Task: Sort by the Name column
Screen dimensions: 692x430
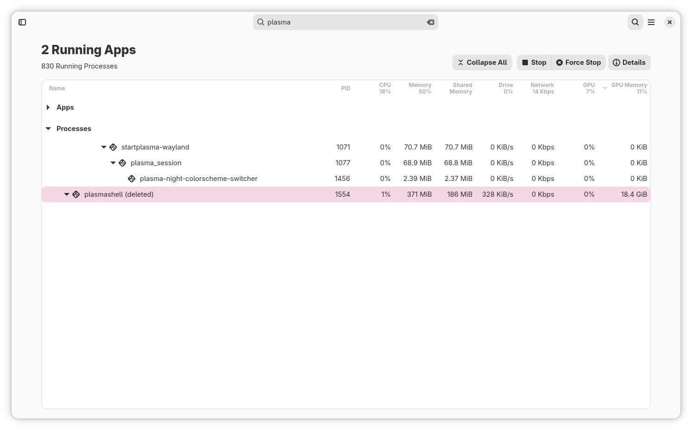Action: [57, 88]
